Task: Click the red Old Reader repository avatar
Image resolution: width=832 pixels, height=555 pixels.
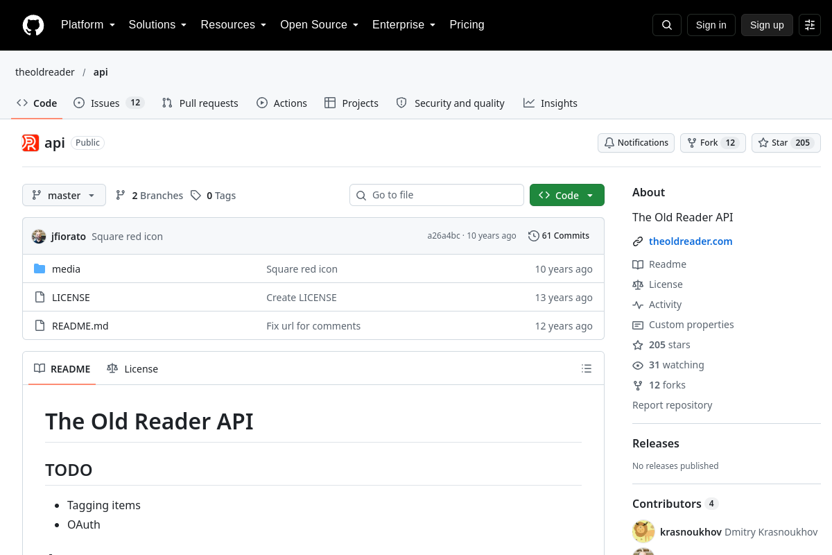Action: click(x=31, y=143)
